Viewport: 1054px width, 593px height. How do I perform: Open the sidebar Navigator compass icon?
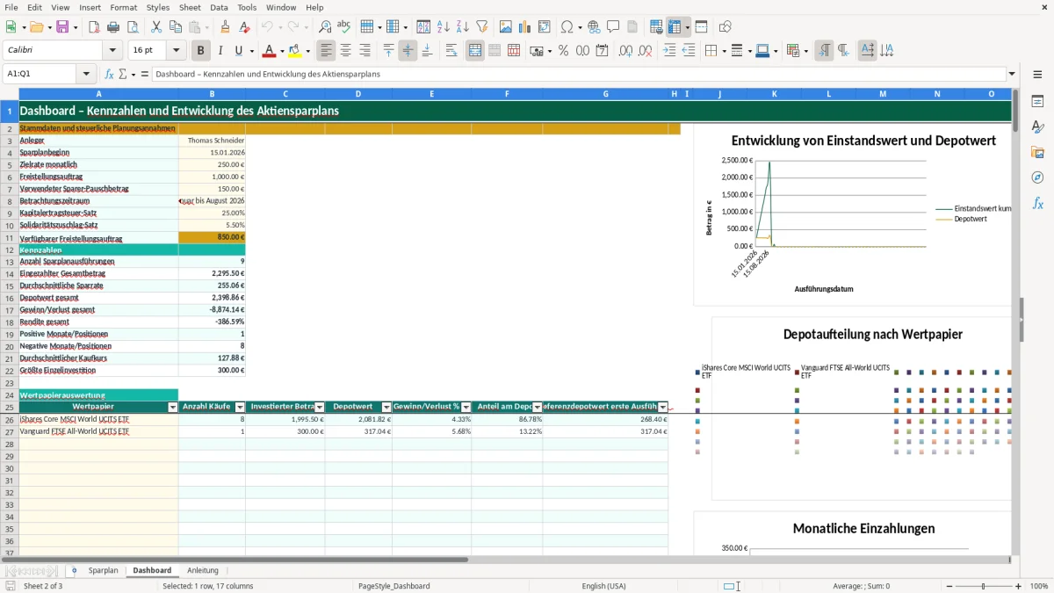1037,177
